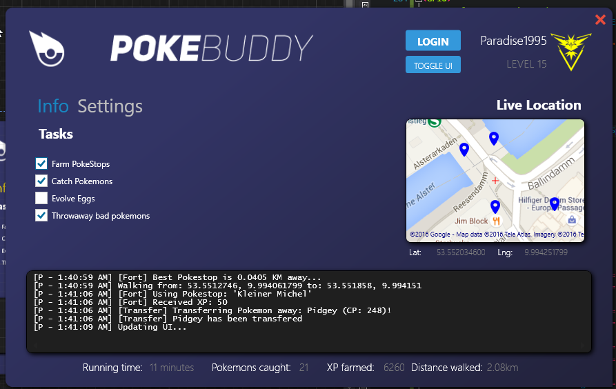
Task: Click the Pokemons caught value '21'
Action: (x=304, y=368)
